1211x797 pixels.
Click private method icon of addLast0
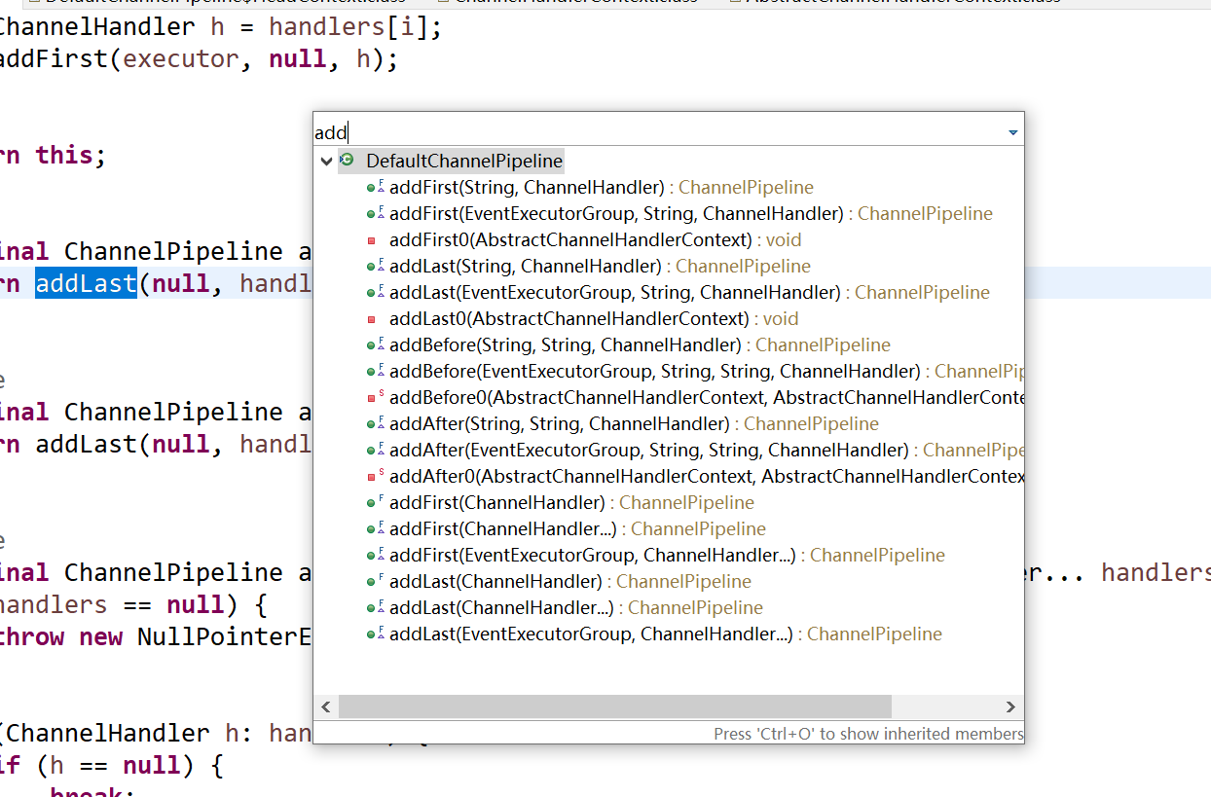pyautogui.click(x=371, y=319)
